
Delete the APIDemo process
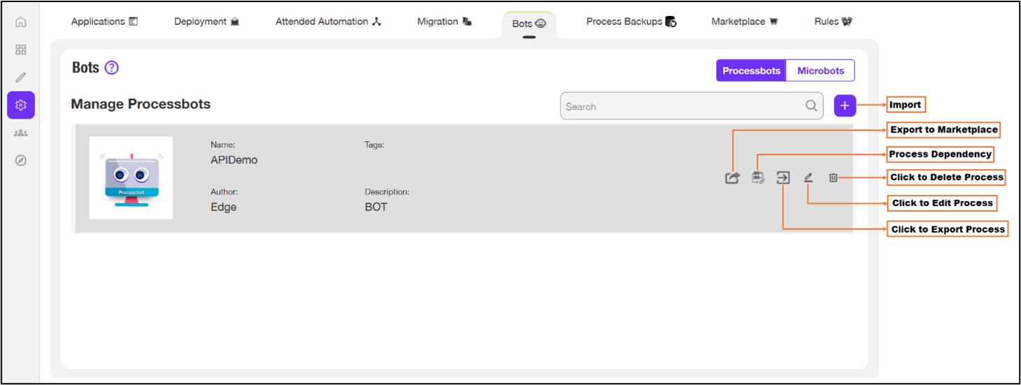pos(833,178)
